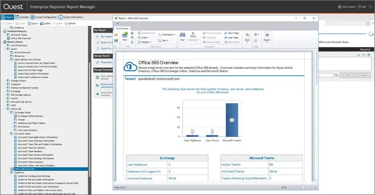Open the System Configuration tab

[43, 17]
